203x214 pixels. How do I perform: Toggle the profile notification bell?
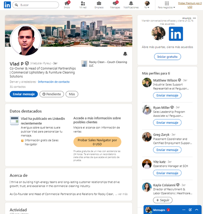125,54
